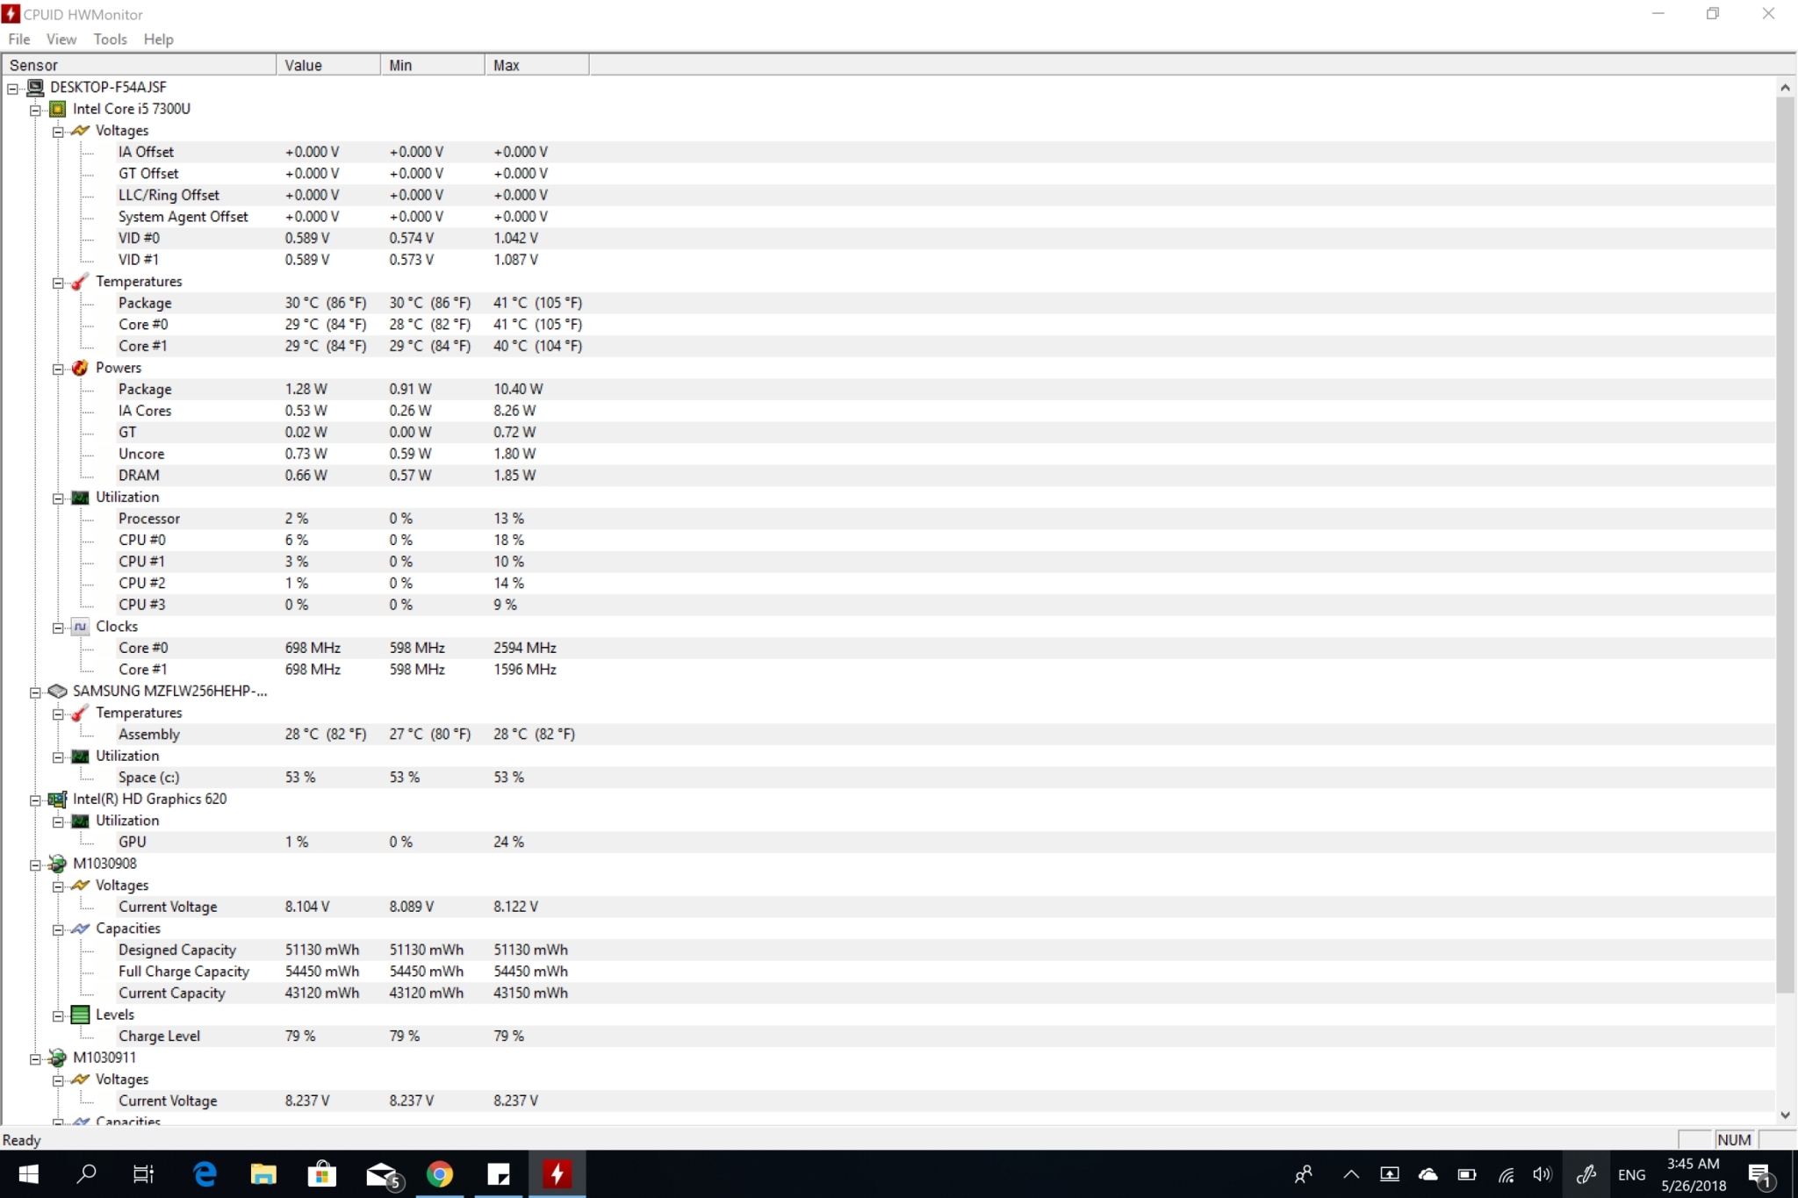Screen dimensions: 1798x1198
Task: Click the SAMSUNG drive icon
Action: (x=58, y=692)
